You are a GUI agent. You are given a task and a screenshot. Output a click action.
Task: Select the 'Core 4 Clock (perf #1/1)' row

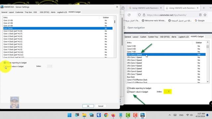(58, 42)
